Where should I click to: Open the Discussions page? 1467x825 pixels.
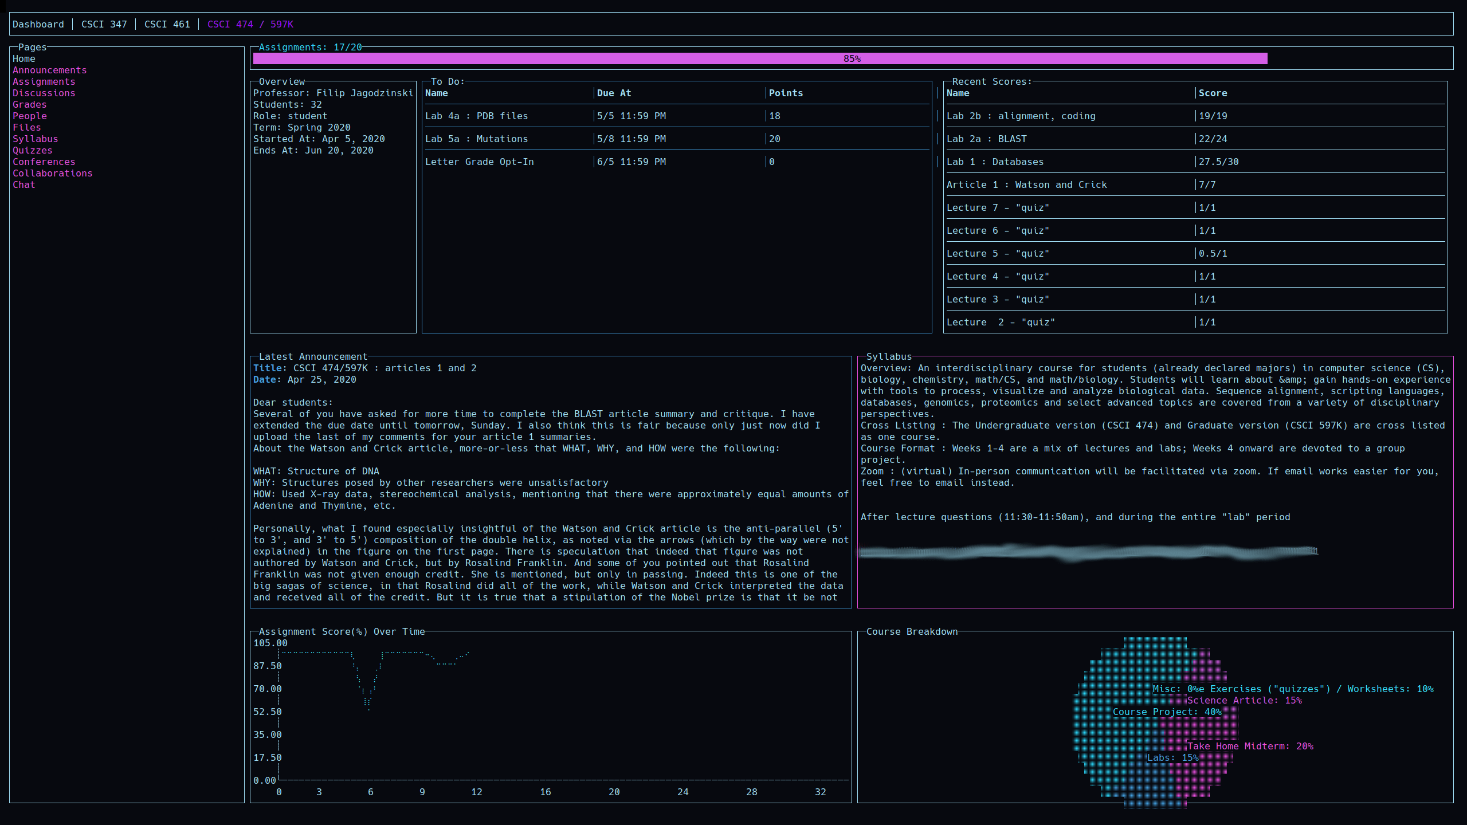coord(44,93)
